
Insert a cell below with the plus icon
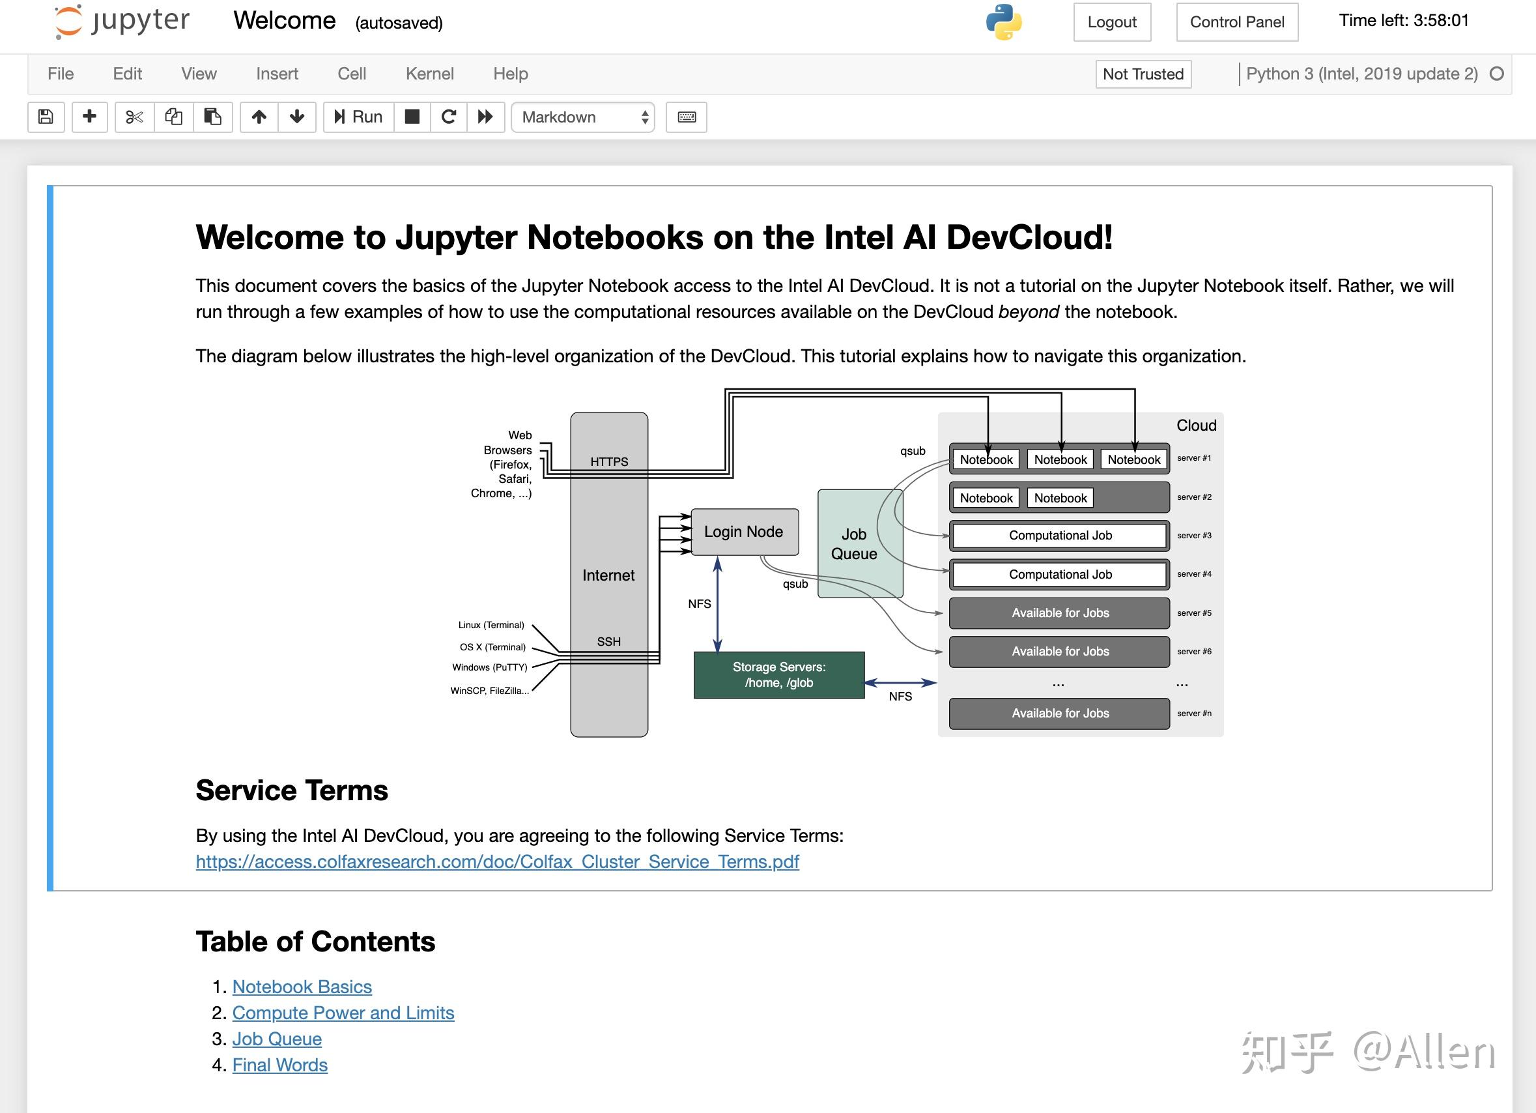[89, 117]
